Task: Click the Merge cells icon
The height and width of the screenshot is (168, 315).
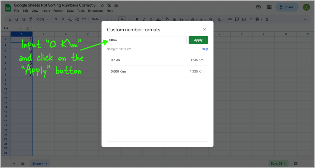Action: (x=181, y=19)
